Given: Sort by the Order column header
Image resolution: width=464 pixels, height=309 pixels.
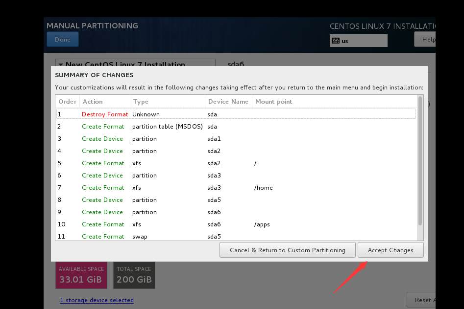Looking at the screenshot, I should pyautogui.click(x=68, y=101).
